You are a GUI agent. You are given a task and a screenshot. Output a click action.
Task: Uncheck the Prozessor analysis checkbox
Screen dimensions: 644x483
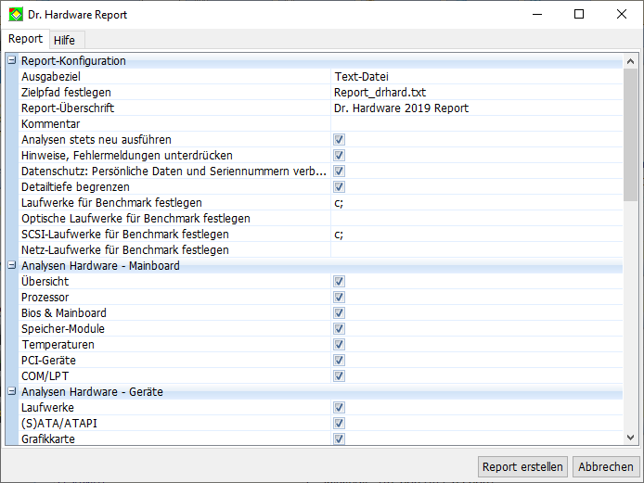click(x=340, y=298)
